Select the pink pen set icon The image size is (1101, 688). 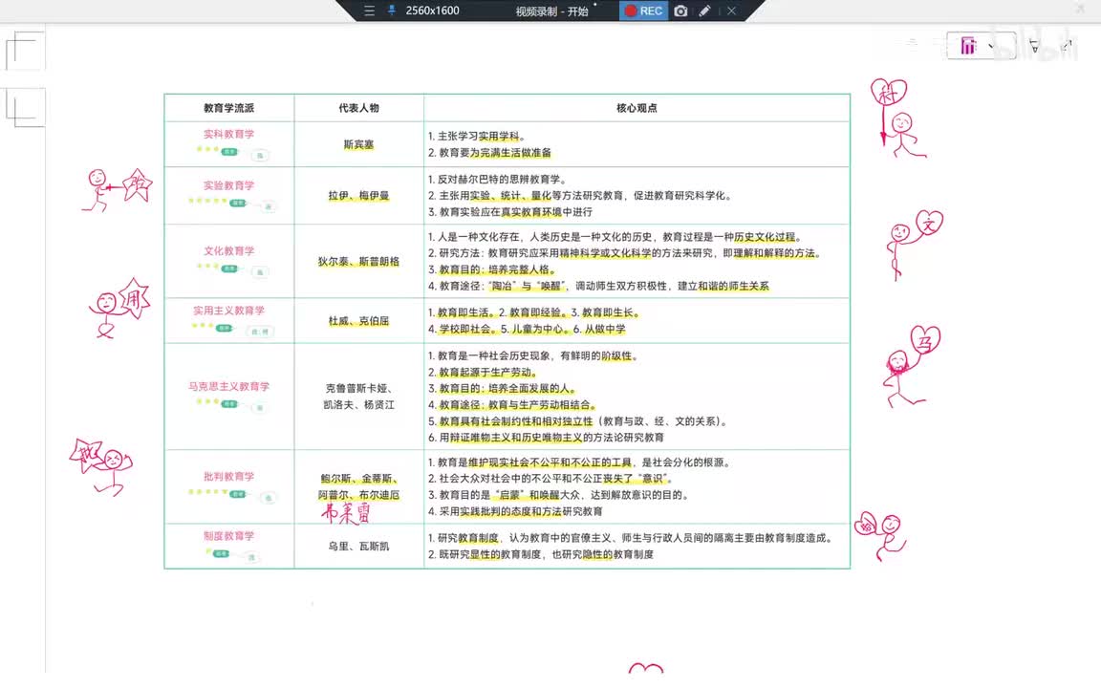click(968, 46)
